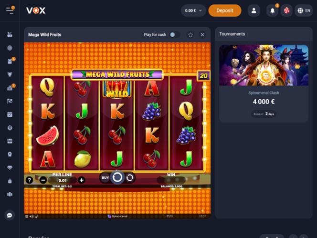317x238 pixels.
Task: Click the red wheel promo icon
Action: click(286, 10)
